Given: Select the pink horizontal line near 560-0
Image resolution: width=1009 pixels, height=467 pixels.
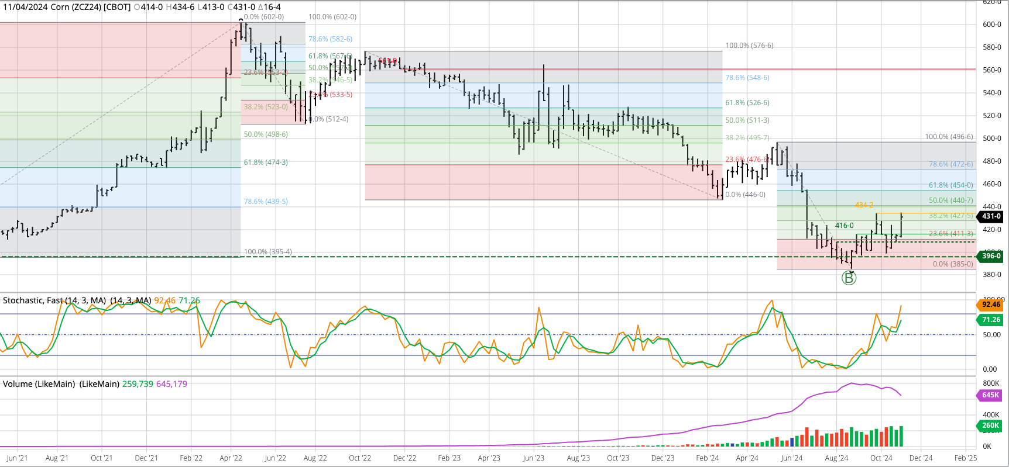Looking at the screenshot, I should click(849, 69).
